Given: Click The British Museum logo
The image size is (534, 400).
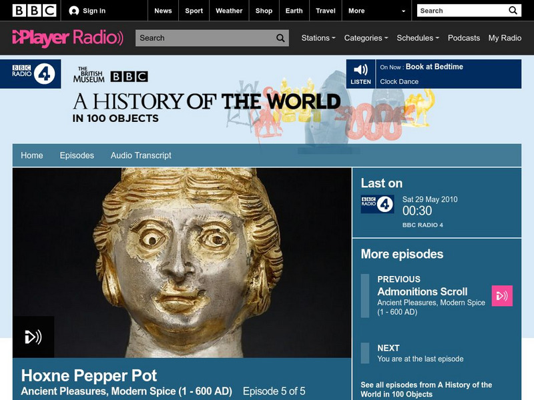Looking at the screenshot, I should (90, 75).
